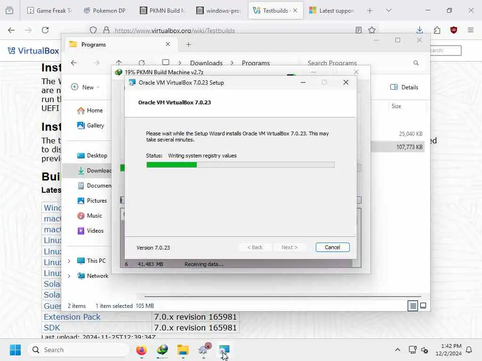Click the taskbar Search box
482x361 pixels.
[x=79, y=350]
